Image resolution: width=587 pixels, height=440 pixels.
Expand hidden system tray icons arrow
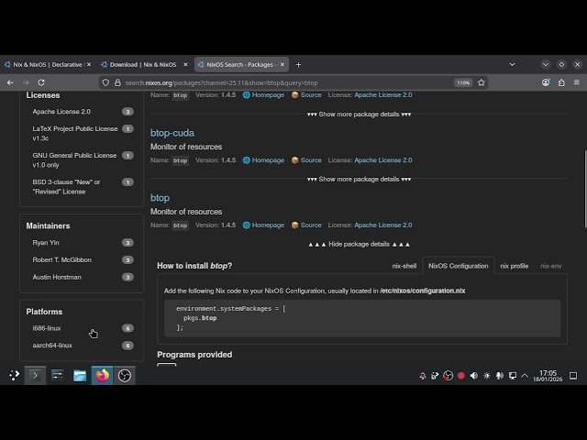pos(525,376)
